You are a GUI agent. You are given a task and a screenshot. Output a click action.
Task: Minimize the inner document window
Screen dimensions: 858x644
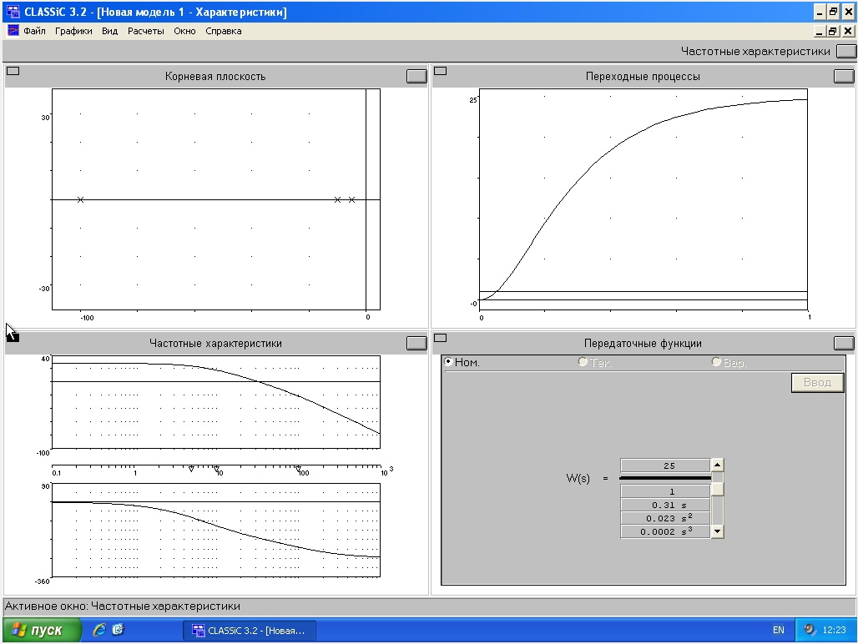[x=819, y=31]
